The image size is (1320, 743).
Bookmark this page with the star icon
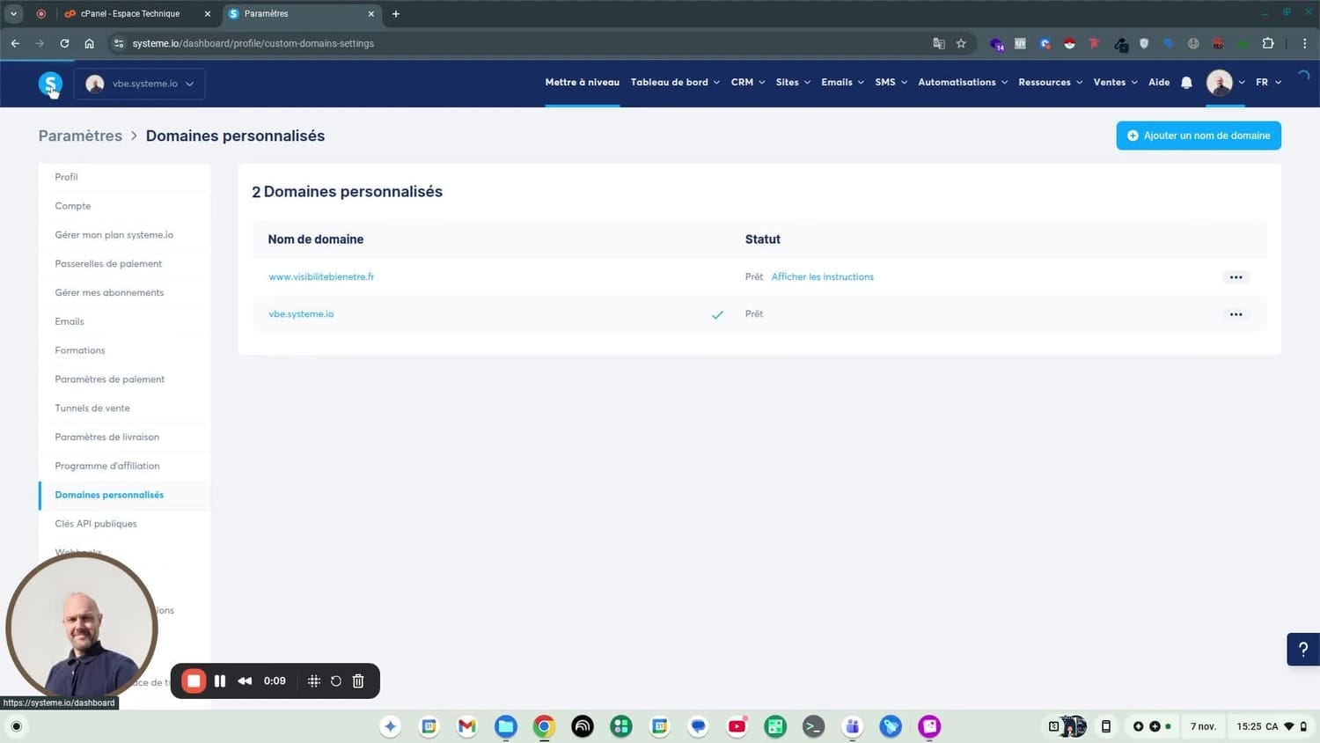click(961, 43)
